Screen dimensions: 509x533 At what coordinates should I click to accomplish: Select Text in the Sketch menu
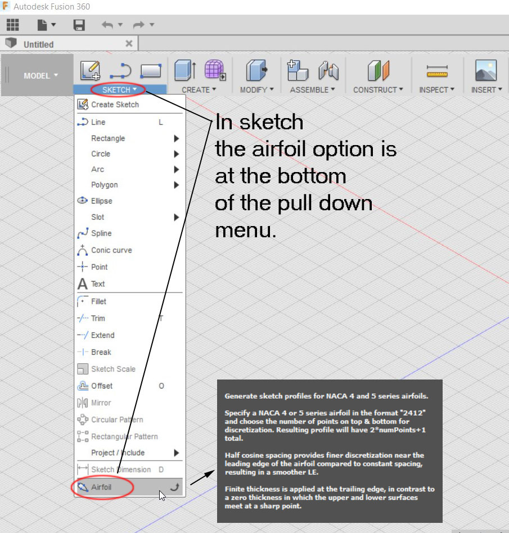pyautogui.click(x=130, y=283)
